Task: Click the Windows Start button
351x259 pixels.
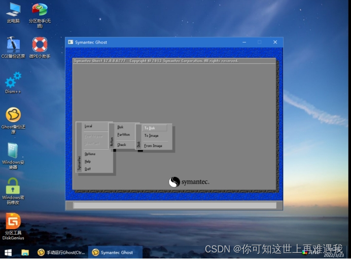Action: click(8, 253)
